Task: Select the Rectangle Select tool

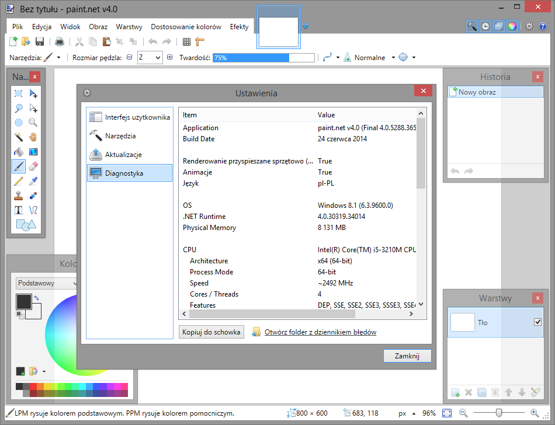Action: pos(19,93)
